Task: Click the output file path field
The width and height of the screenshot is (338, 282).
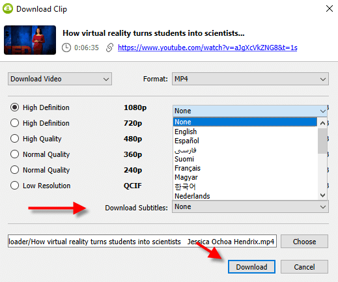Action: (142, 241)
